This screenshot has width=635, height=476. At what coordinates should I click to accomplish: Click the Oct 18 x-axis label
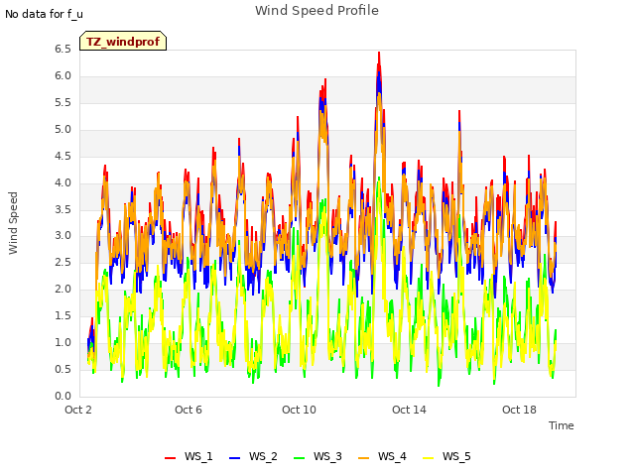click(519, 410)
